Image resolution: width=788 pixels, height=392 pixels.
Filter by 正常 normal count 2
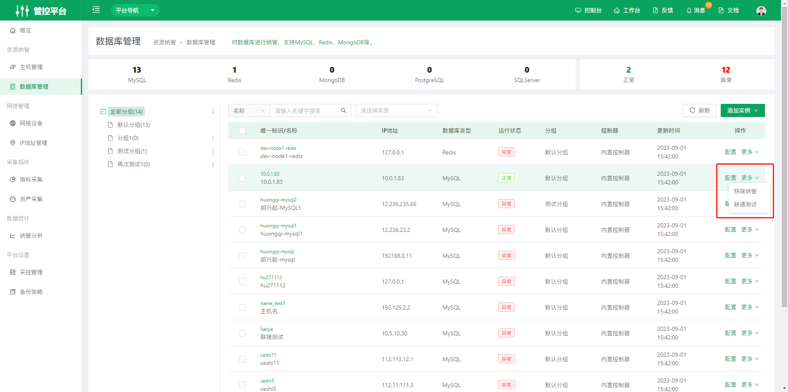(x=628, y=74)
